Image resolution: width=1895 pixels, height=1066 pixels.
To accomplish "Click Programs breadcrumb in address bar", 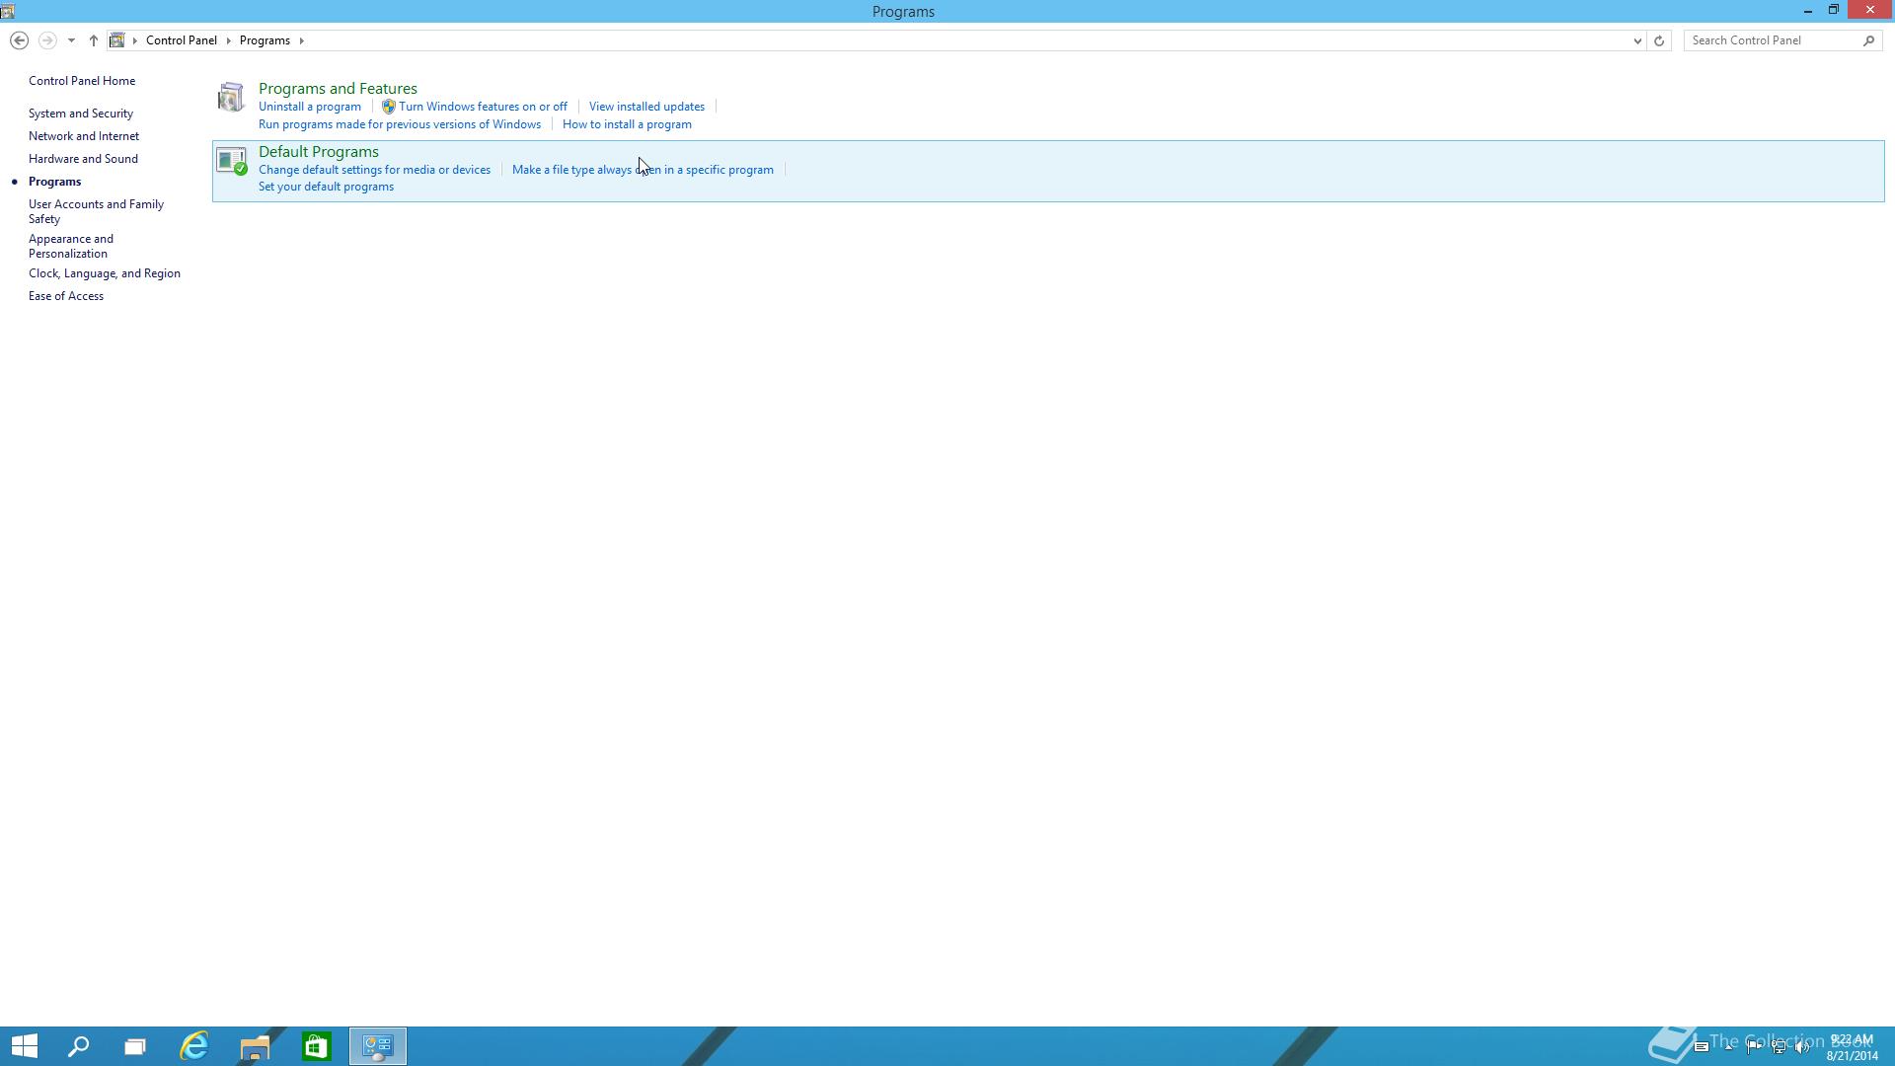I will click(x=265, y=40).
